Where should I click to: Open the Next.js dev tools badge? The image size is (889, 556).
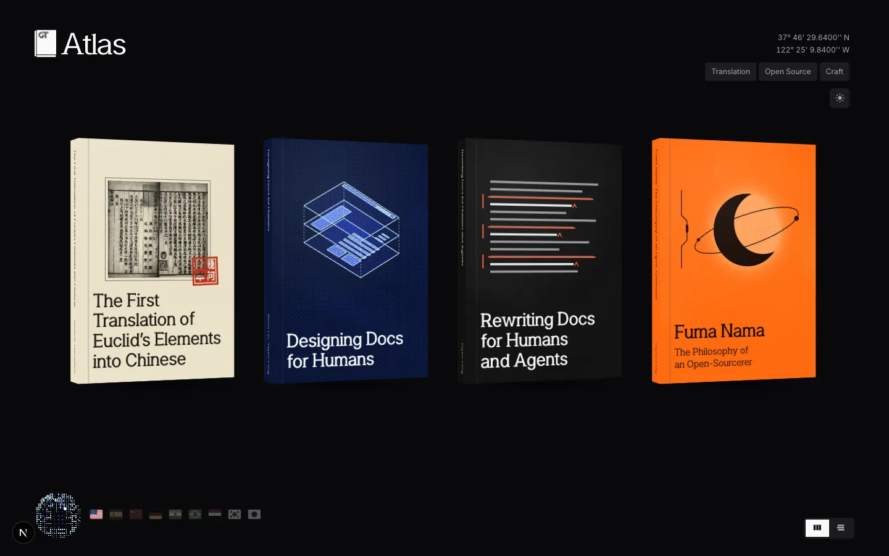pos(23,533)
